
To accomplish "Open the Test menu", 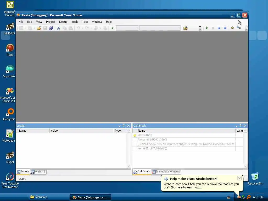I will [x=85, y=22].
